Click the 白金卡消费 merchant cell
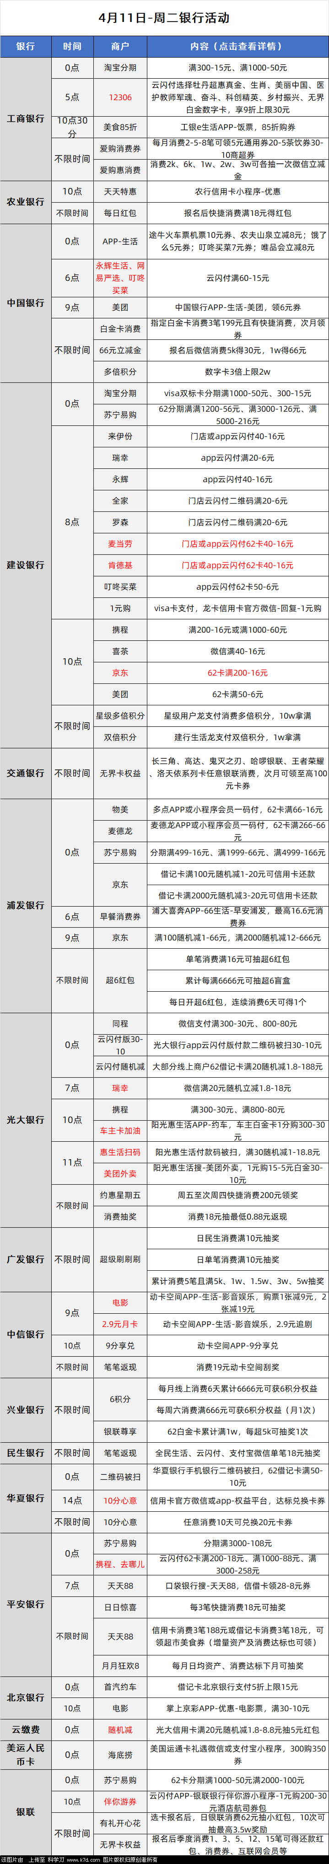The height and width of the screenshot is (1864, 329). 120,328
